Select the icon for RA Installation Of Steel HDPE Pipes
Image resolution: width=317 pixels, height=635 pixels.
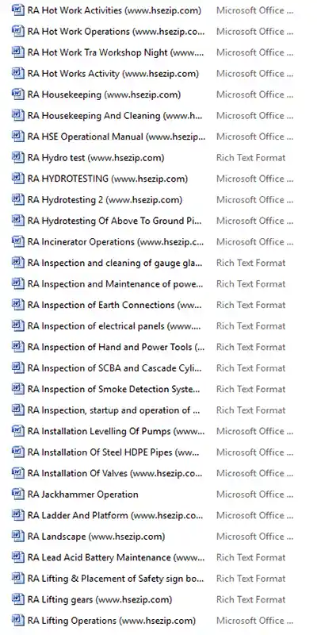point(18,452)
